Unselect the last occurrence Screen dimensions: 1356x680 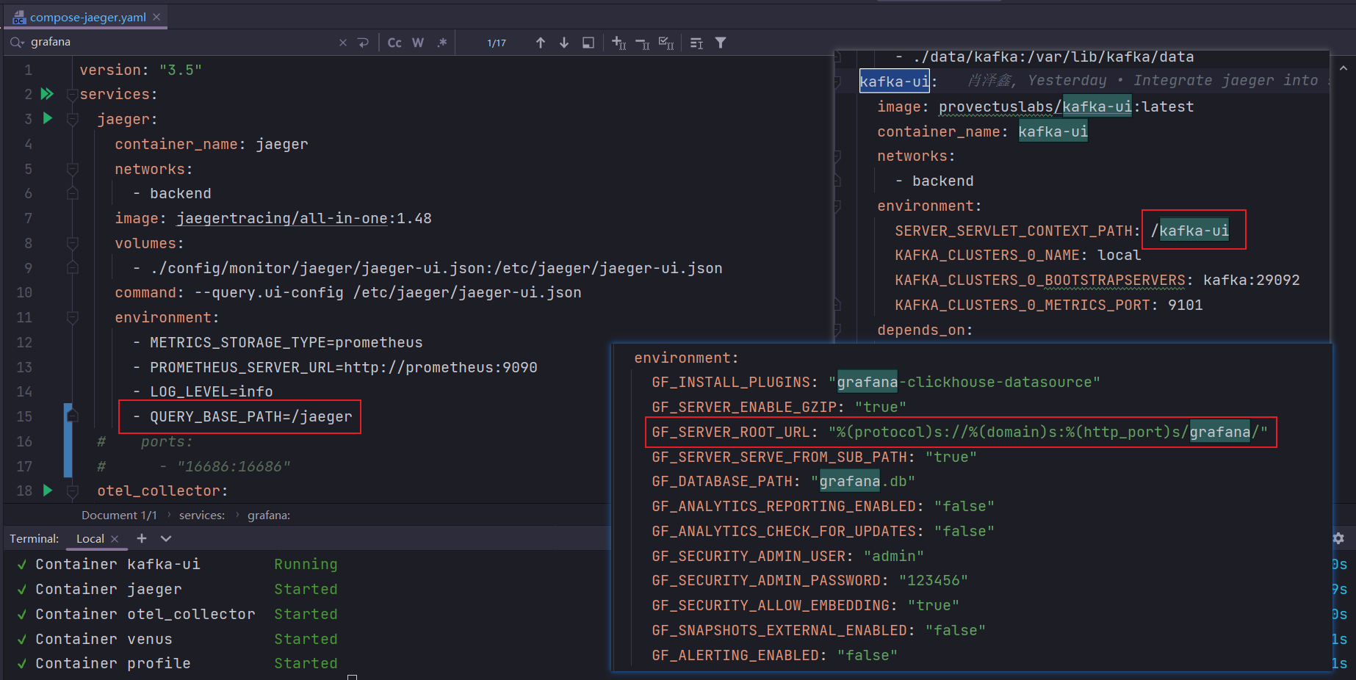tap(643, 43)
